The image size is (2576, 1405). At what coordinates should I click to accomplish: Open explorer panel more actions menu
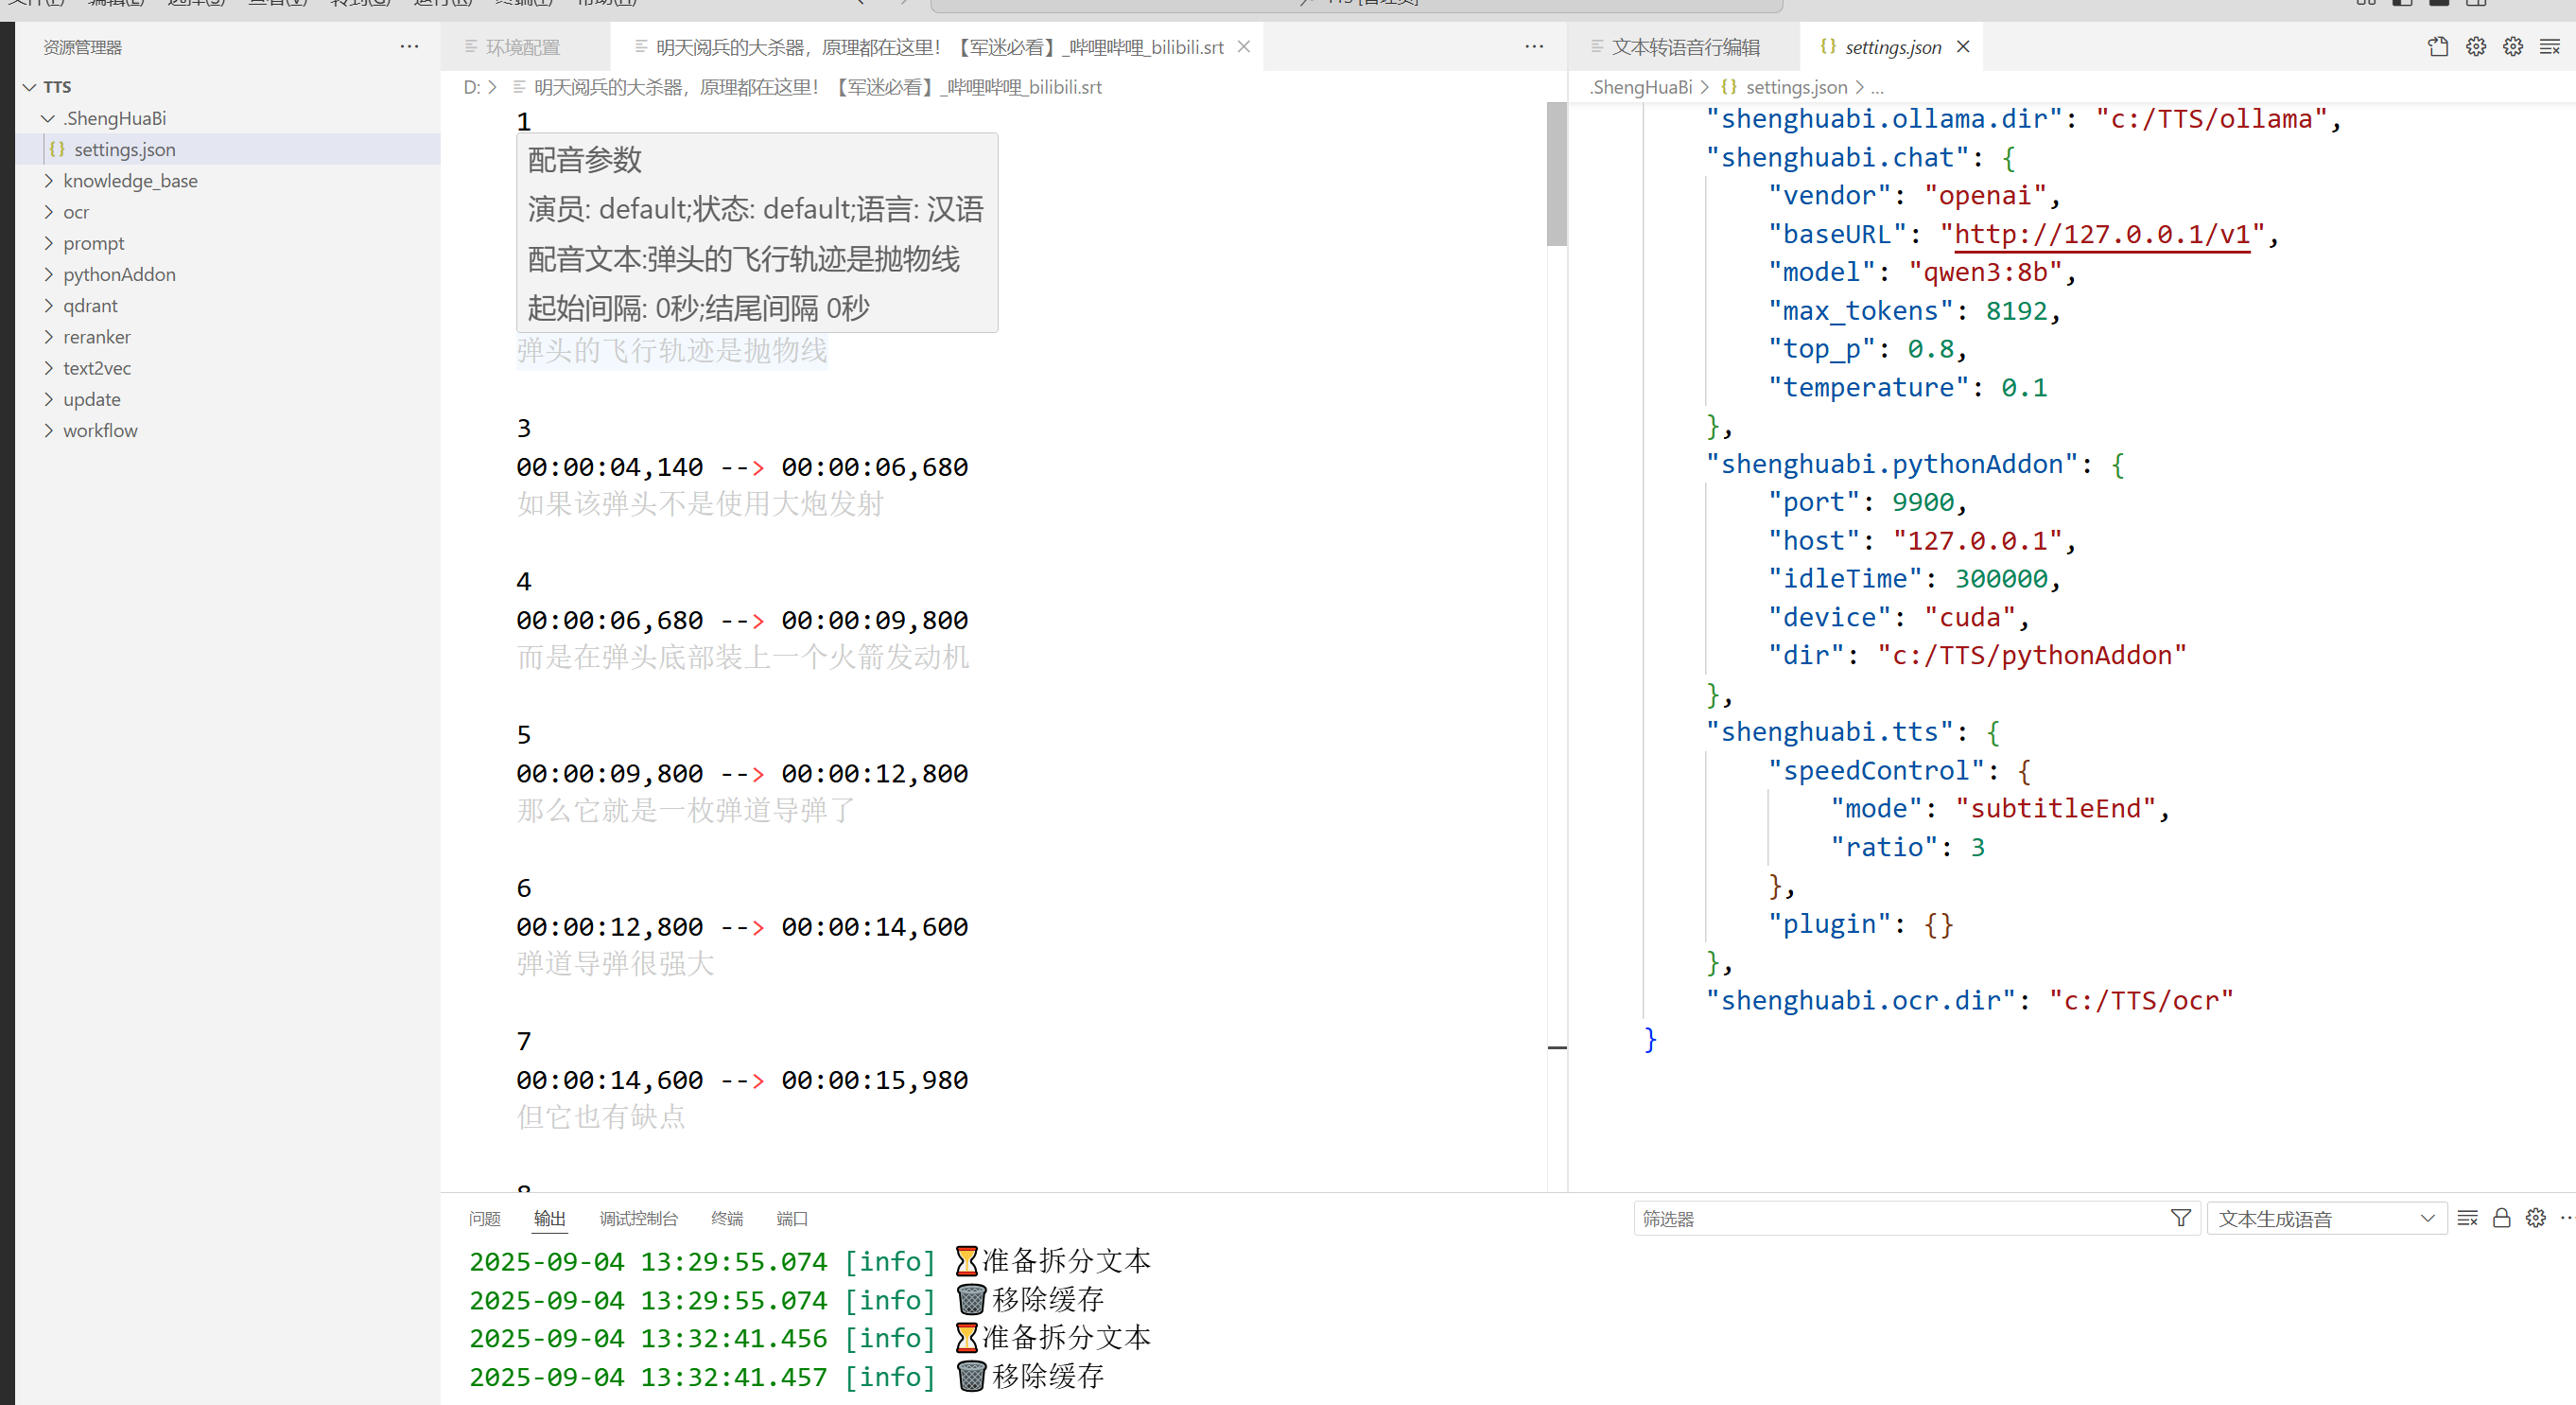(409, 47)
